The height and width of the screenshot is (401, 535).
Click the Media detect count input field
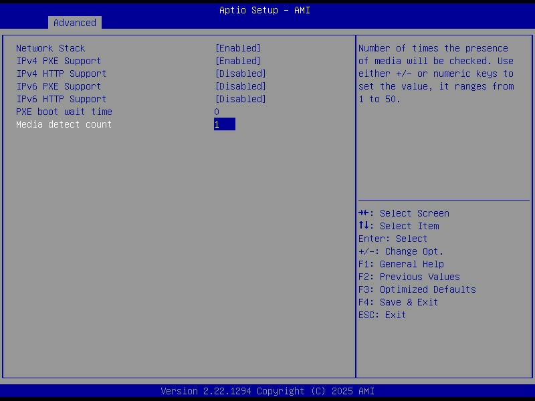(224, 124)
